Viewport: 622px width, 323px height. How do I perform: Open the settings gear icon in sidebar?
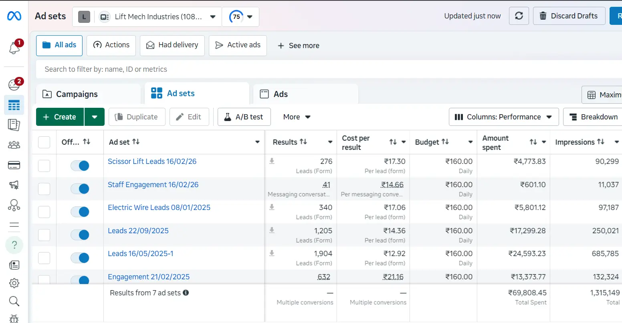[14, 283]
